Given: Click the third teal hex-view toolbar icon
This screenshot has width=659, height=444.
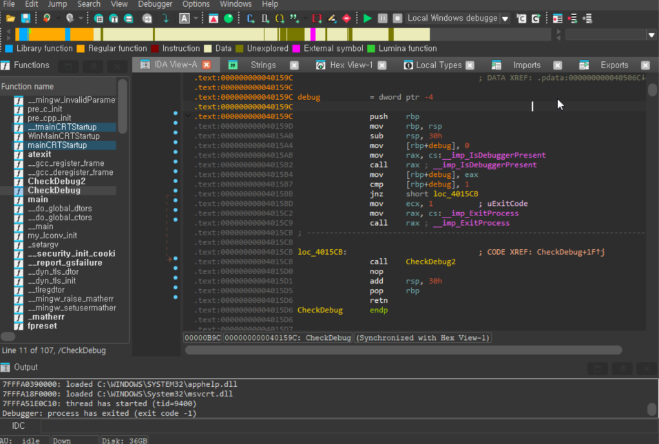Looking at the screenshot, I should coord(129,19).
